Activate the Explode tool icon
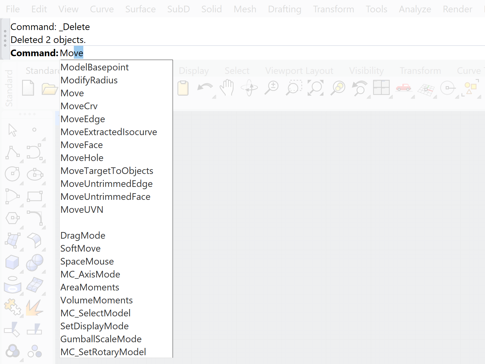Viewport: 485px width, 364px height. click(x=34, y=307)
